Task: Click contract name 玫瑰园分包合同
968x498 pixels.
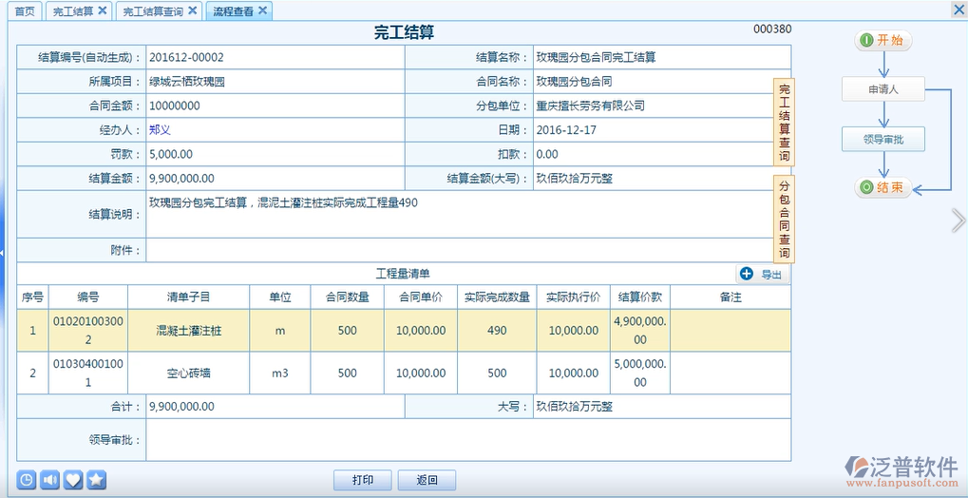Action: coord(574,82)
